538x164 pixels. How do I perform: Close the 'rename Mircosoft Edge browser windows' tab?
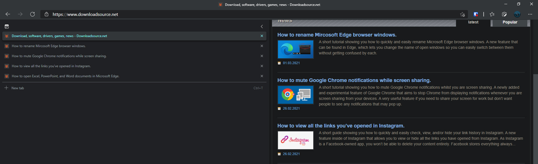click(x=262, y=46)
